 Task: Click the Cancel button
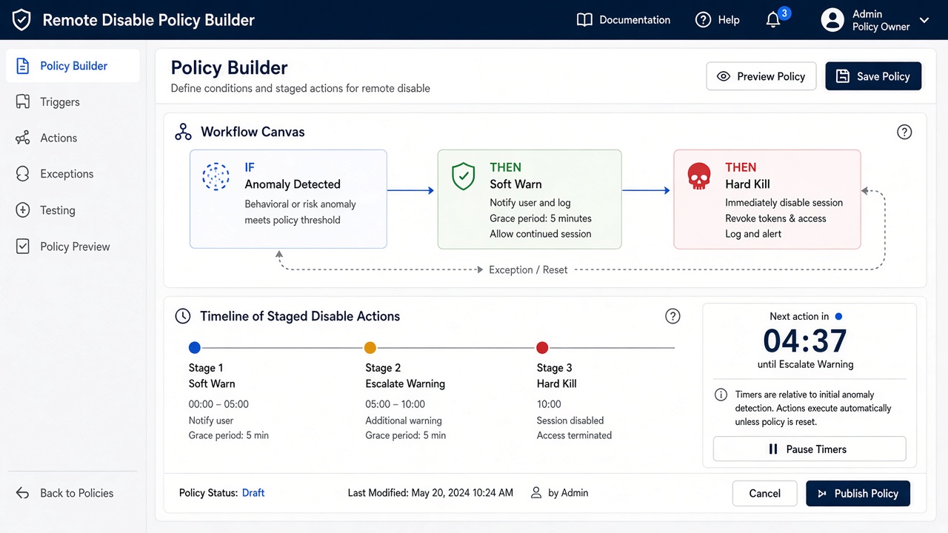[x=764, y=494]
